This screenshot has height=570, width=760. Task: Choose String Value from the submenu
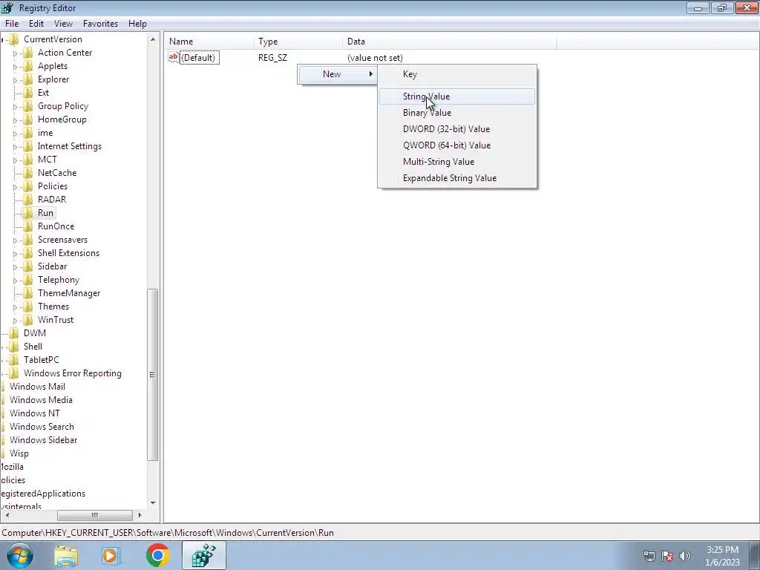(x=457, y=96)
